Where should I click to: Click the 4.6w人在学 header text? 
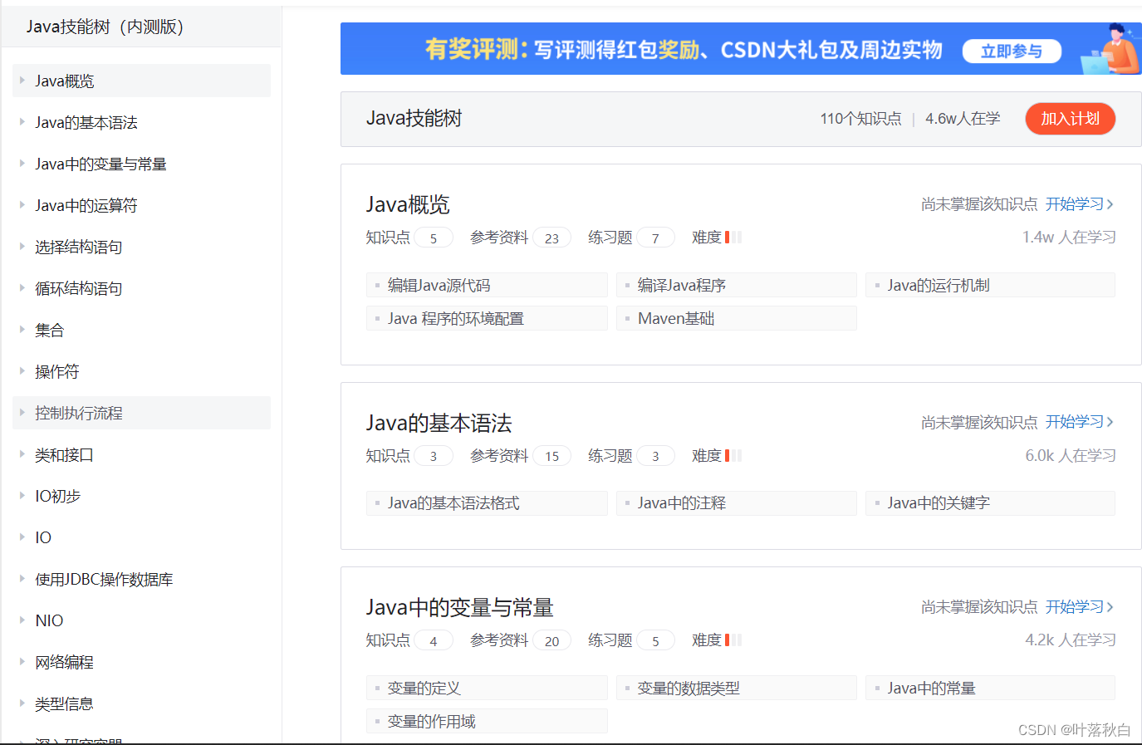(963, 119)
